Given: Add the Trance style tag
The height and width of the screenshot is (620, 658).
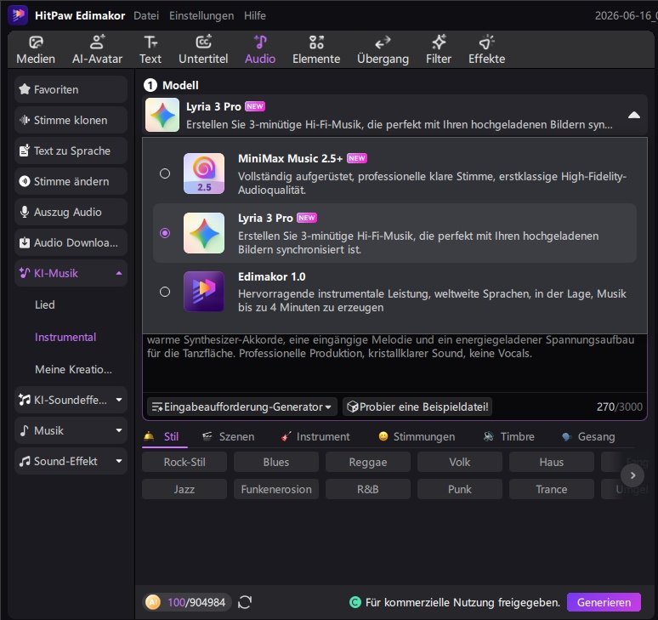Looking at the screenshot, I should pos(552,490).
